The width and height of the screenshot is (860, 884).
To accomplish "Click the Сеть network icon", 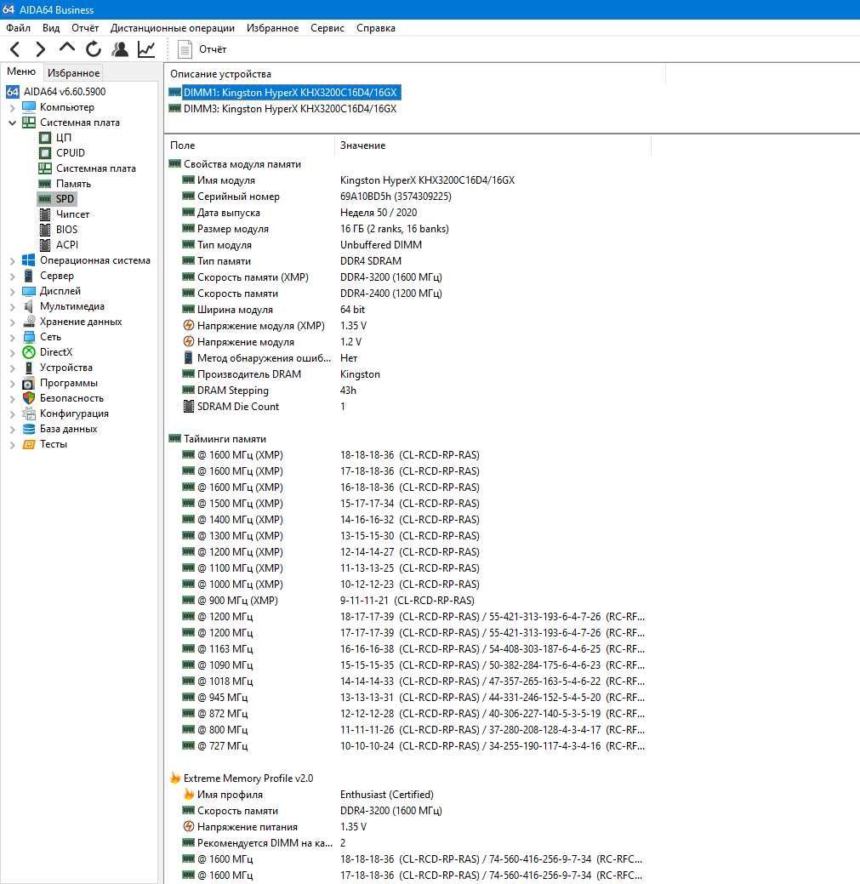I will coord(29,337).
